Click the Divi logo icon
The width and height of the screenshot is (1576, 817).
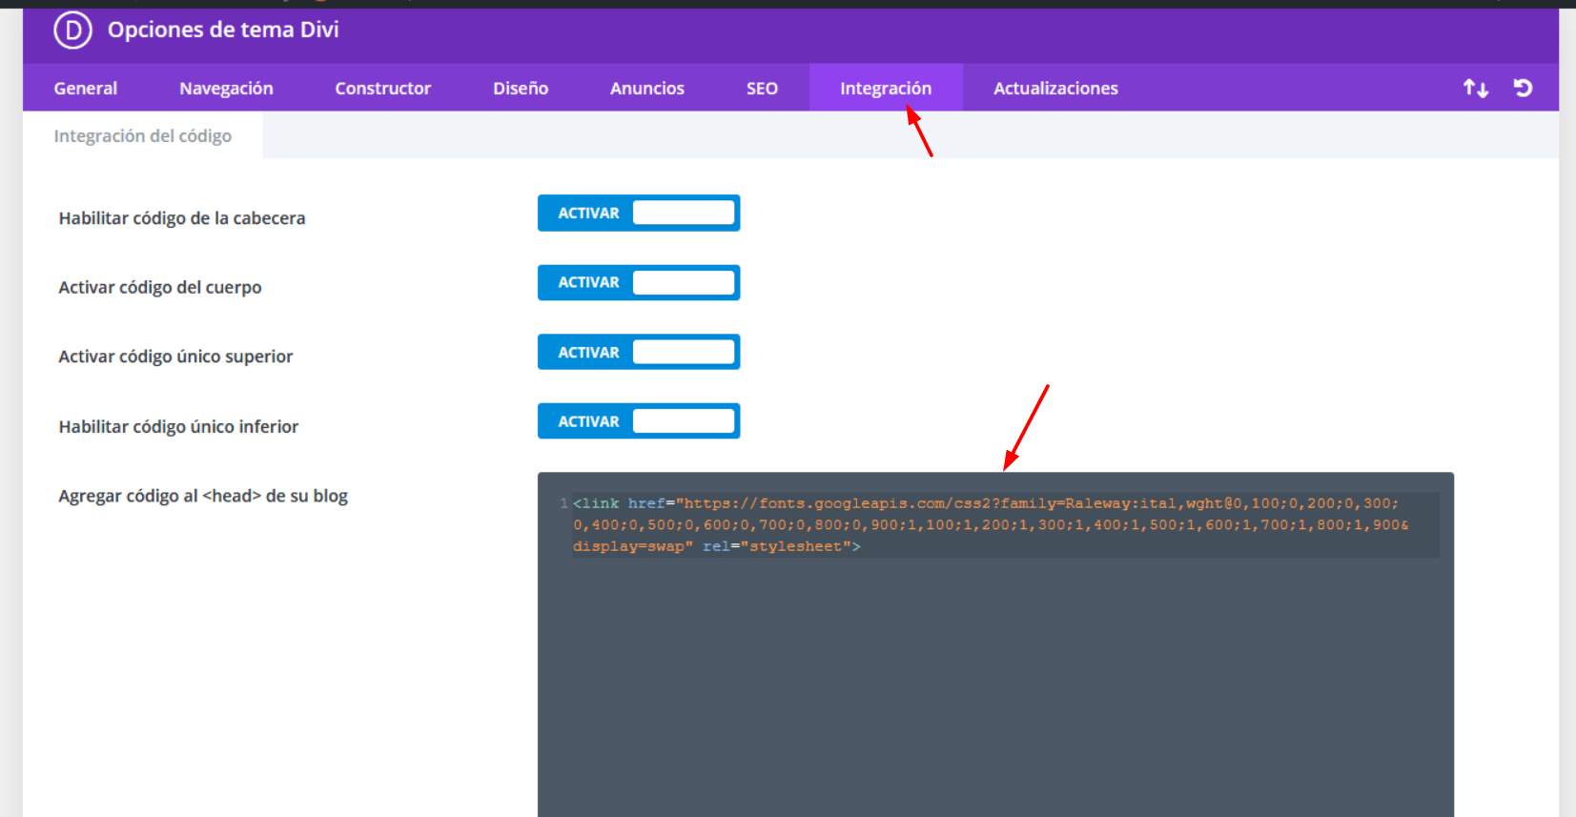coord(72,31)
